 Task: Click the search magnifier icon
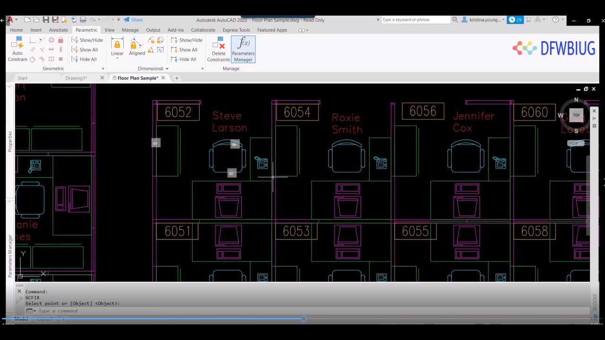click(455, 20)
